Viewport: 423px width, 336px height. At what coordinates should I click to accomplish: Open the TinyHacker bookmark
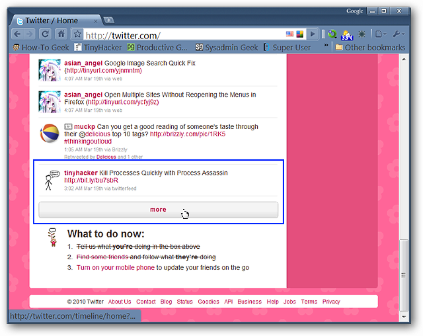tap(98, 47)
